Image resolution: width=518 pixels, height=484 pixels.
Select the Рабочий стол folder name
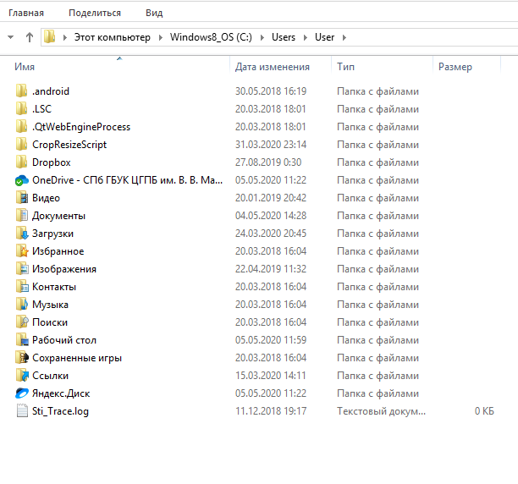tap(64, 340)
